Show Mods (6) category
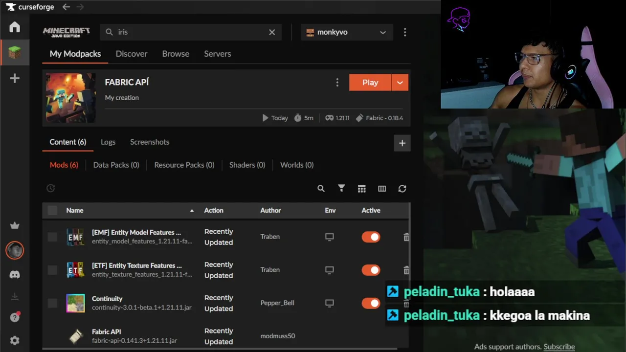 64,165
